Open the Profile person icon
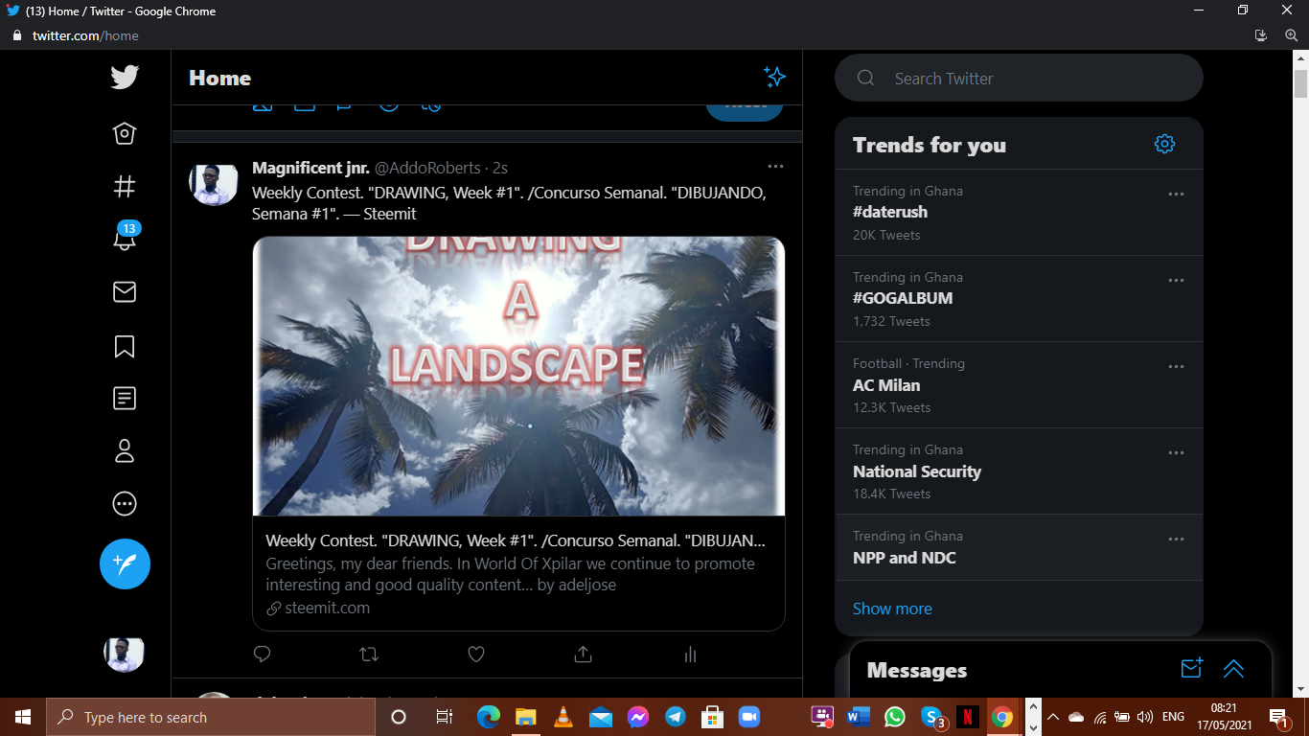 125,450
